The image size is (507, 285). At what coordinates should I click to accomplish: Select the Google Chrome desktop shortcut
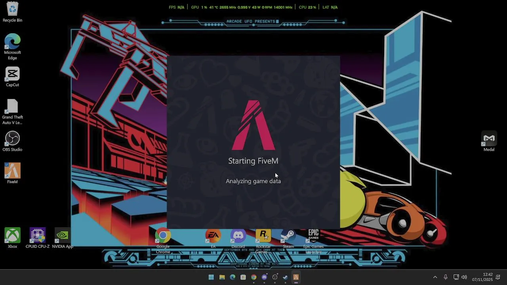[163, 241]
